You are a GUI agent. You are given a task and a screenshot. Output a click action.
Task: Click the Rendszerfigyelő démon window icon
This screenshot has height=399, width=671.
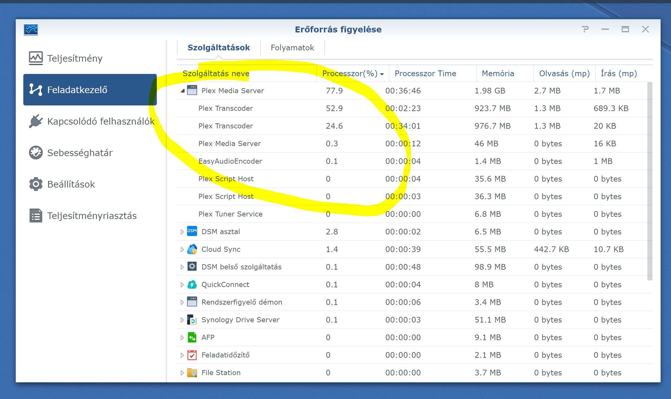(x=192, y=302)
